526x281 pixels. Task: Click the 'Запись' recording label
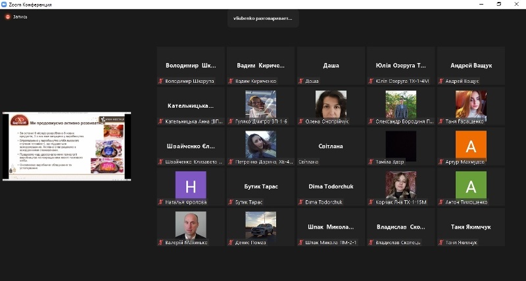[x=20, y=17]
